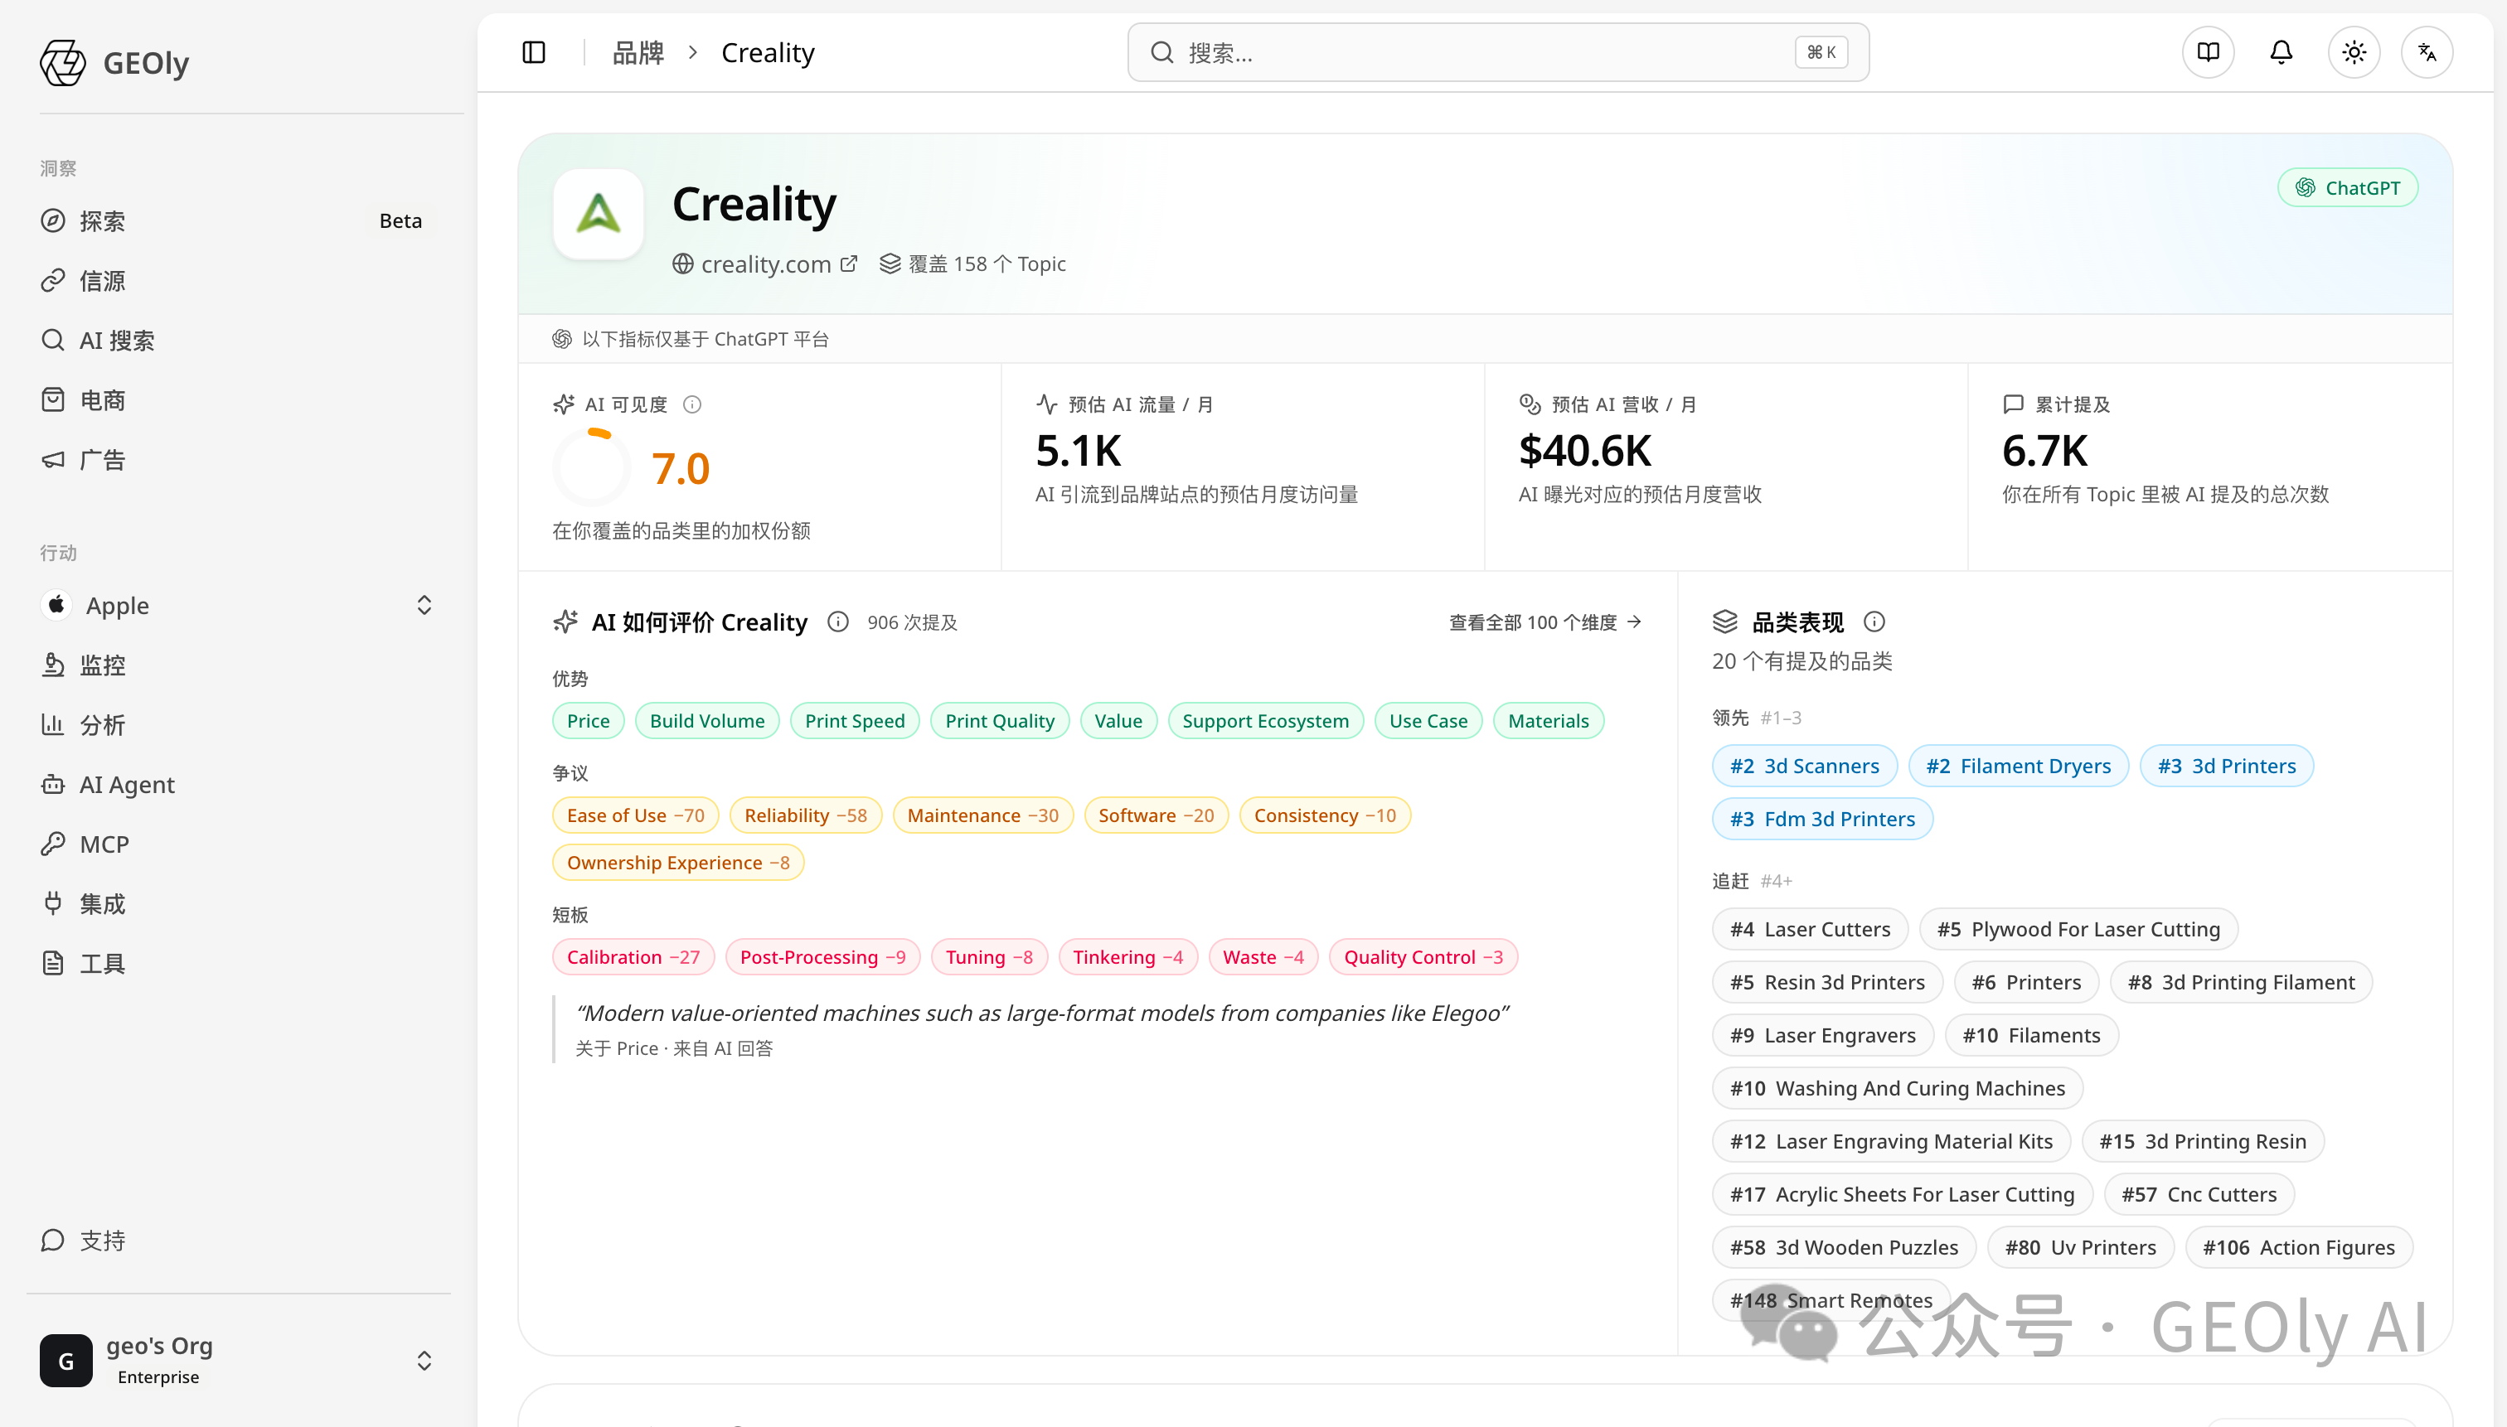Select the Calibration −27 tag
Screen dimensions: 2507x1427
(x=633, y=957)
